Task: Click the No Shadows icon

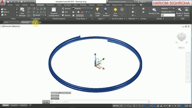Action: click(x=106, y=10)
